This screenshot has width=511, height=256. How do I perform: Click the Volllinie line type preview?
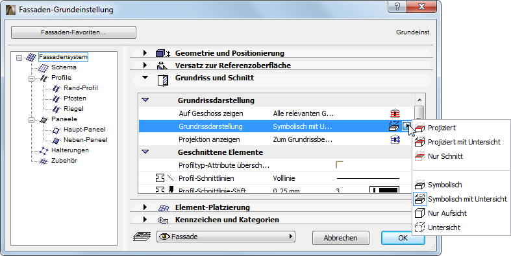tap(368, 178)
